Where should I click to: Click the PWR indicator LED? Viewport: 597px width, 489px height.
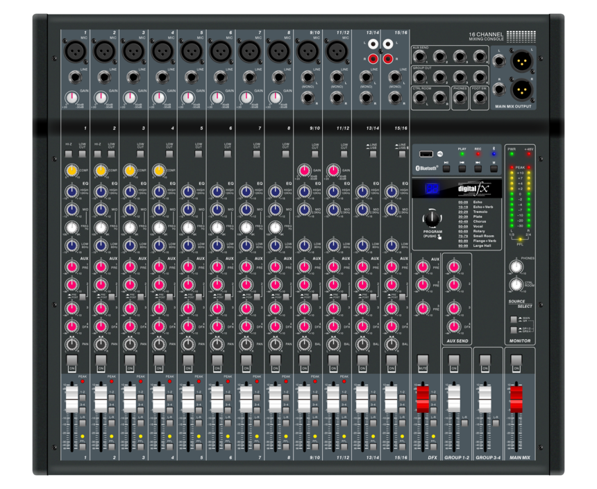[512, 154]
